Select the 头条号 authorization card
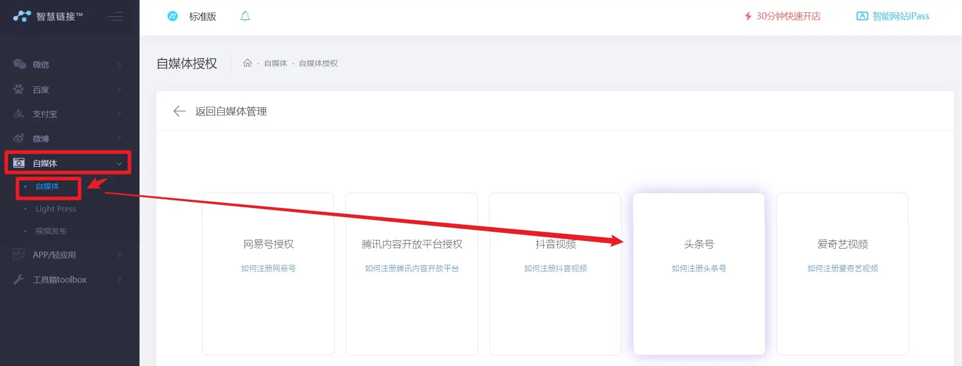Viewport: 962px width, 366px height. [699, 245]
